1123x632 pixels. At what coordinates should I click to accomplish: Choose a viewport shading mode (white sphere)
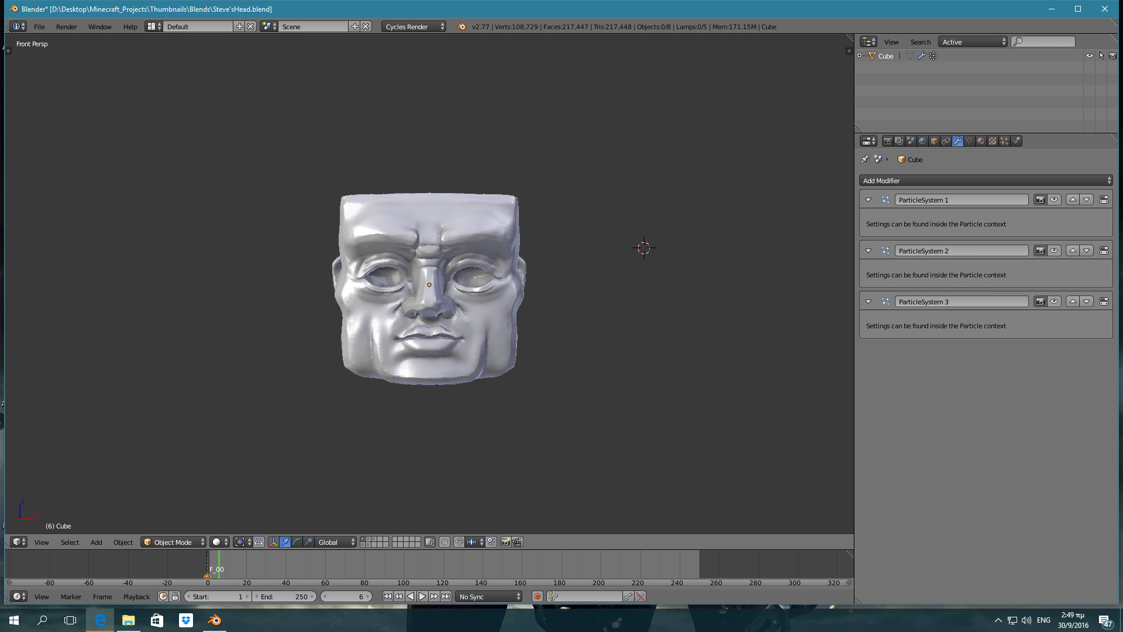pos(217,542)
